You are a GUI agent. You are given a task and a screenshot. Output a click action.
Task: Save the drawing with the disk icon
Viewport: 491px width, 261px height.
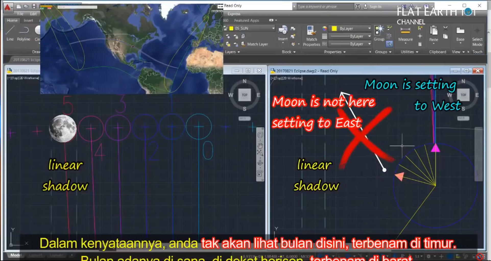pos(34,6)
